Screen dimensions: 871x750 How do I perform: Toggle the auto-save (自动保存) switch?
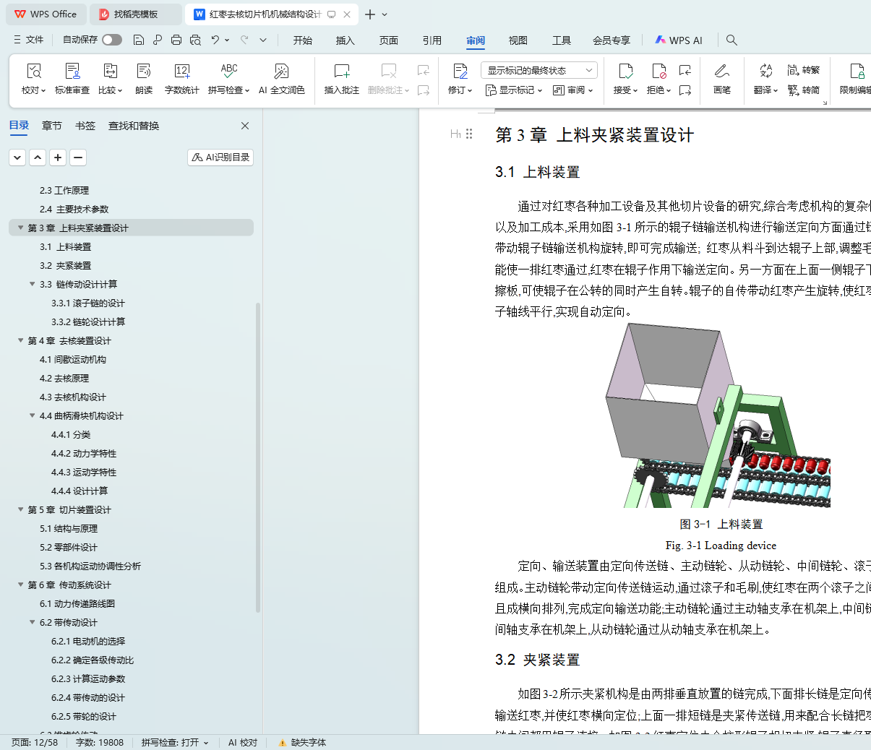click(111, 40)
